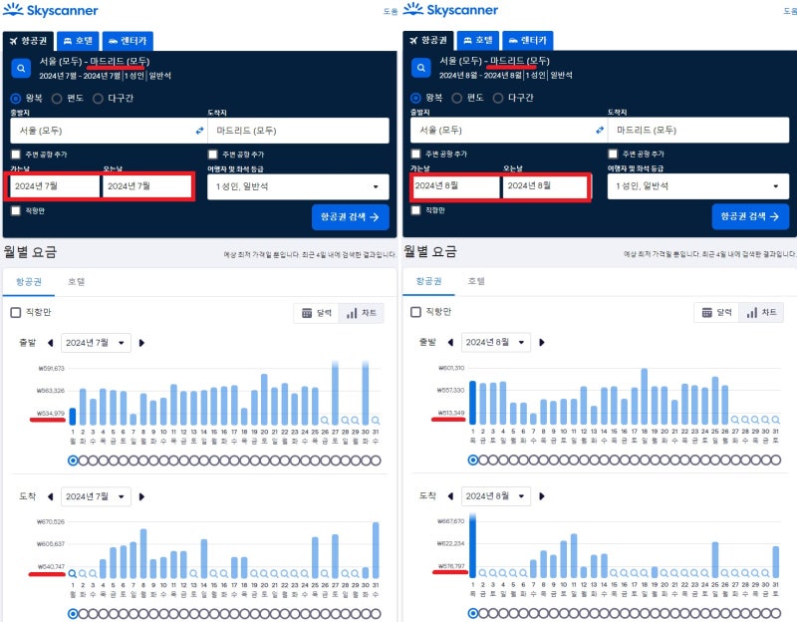
Task: Expand the 출발 2024년 7월 month dropdown
Action: (x=96, y=343)
